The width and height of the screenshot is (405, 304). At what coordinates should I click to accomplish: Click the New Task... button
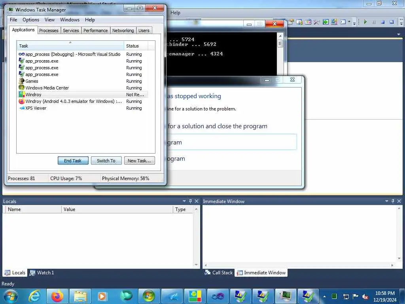(x=140, y=161)
